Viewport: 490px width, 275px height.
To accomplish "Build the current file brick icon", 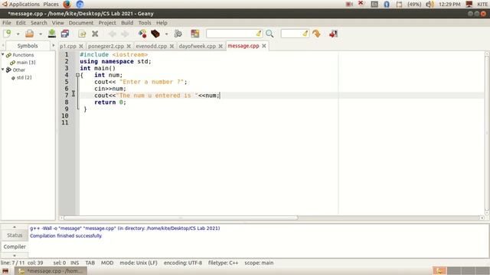I will pos(155,34).
